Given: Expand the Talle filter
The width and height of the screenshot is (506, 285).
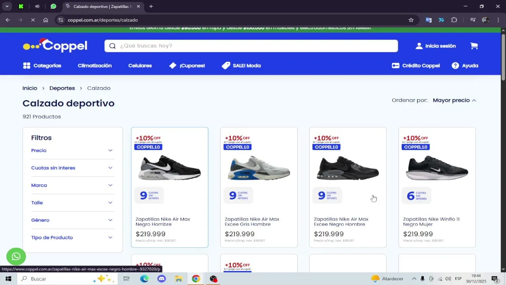Looking at the screenshot, I should [73, 203].
